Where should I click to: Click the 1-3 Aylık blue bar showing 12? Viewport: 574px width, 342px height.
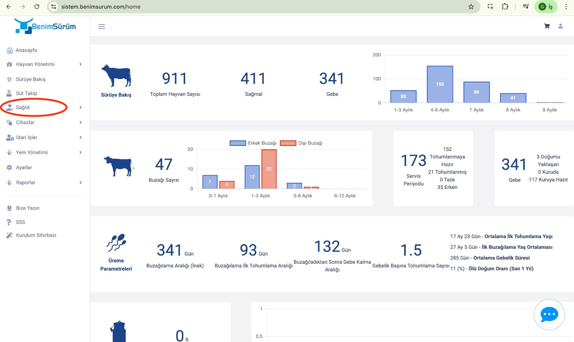pos(252,177)
